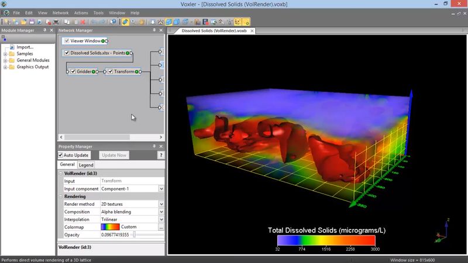
Task: Click the Opacity value field
Action: [115, 234]
